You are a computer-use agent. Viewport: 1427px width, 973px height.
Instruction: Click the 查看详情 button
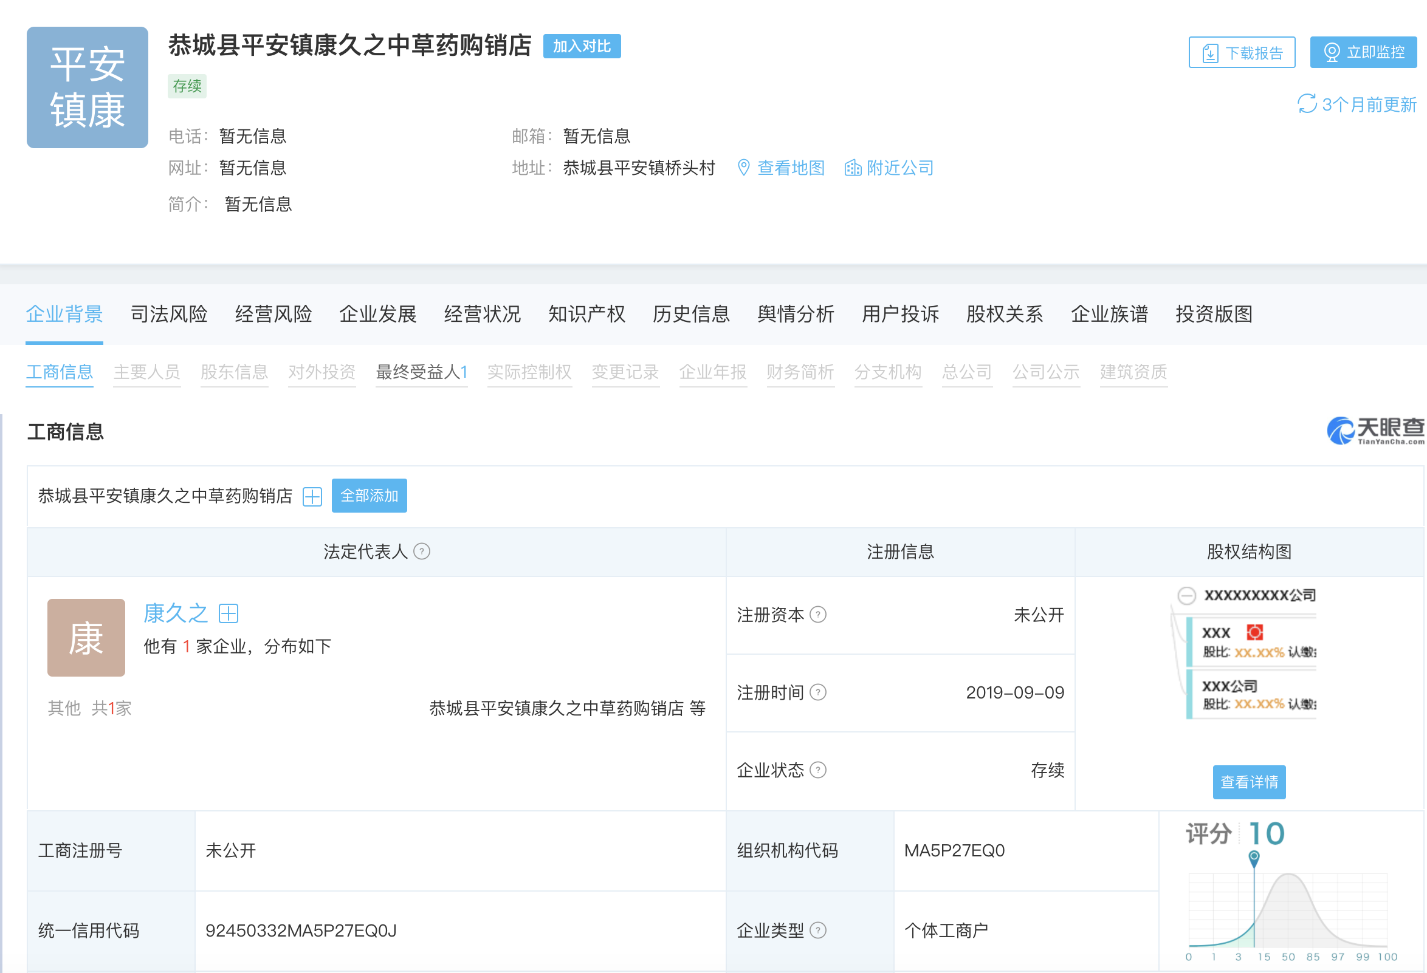[x=1249, y=782]
